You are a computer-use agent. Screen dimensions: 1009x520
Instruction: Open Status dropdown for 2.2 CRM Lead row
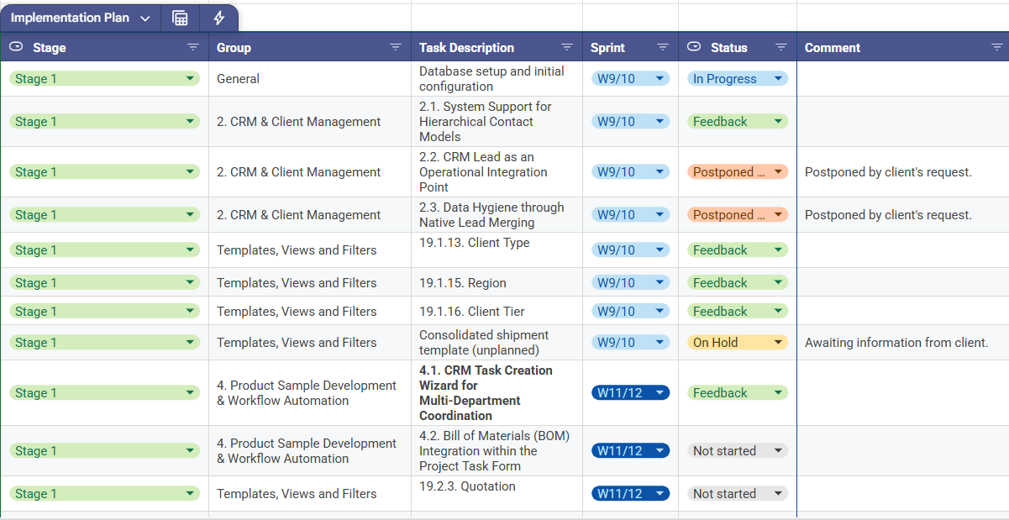(x=738, y=172)
